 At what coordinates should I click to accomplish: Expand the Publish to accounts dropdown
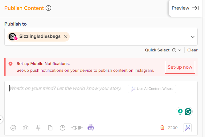(x=193, y=37)
